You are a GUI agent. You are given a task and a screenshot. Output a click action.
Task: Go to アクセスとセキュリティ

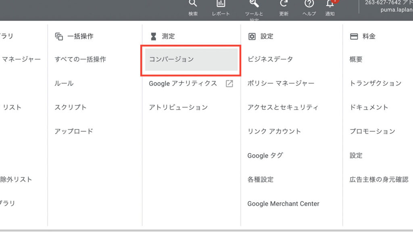(283, 108)
